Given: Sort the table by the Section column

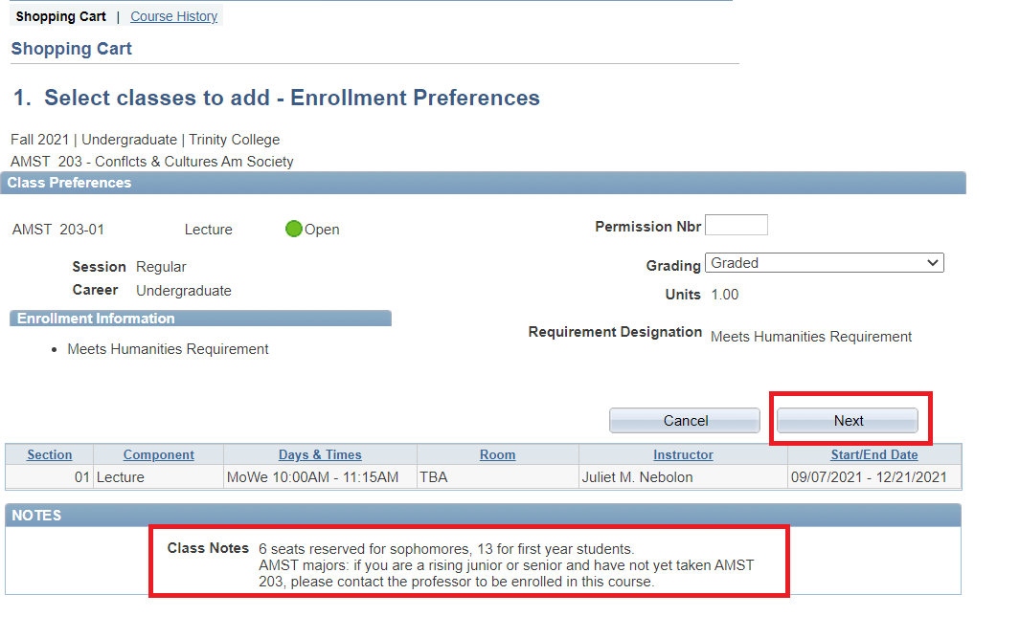Looking at the screenshot, I should coord(49,453).
